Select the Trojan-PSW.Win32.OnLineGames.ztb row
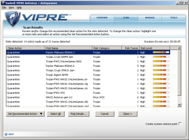 (88, 102)
